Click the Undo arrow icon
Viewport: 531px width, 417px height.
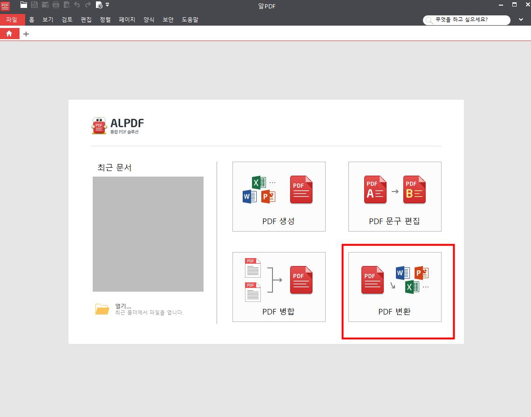(x=77, y=5)
